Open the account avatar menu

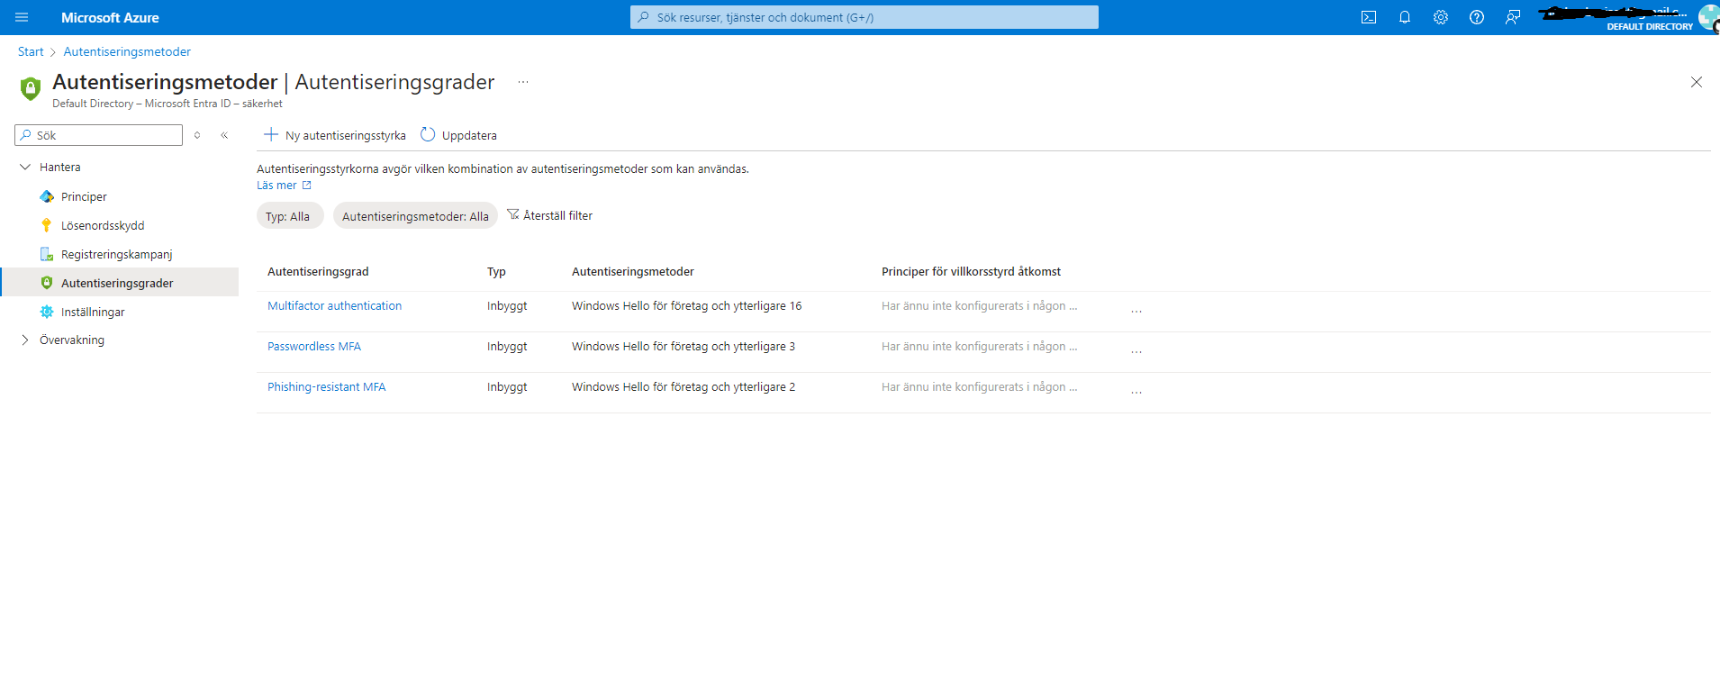pyautogui.click(x=1708, y=17)
